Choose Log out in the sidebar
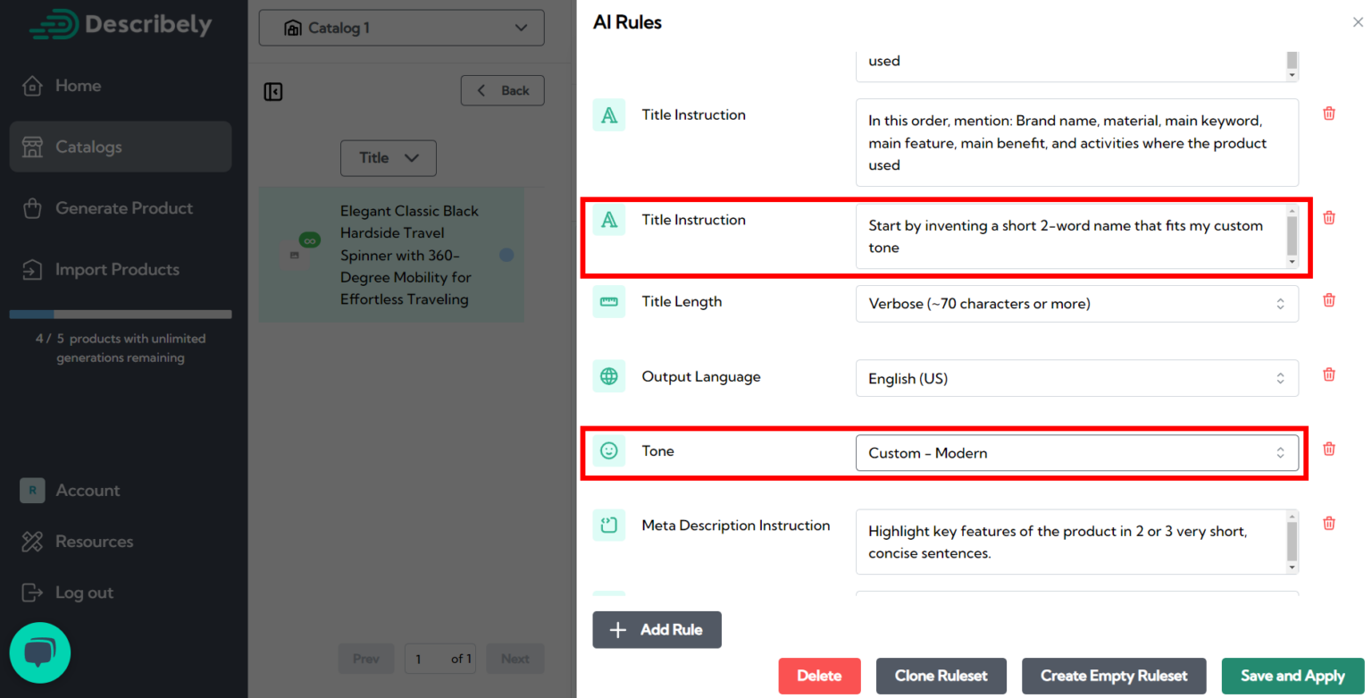This screenshot has width=1372, height=698. 32,592
